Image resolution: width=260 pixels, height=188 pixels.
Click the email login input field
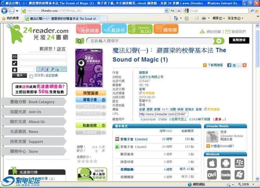click(x=43, y=57)
